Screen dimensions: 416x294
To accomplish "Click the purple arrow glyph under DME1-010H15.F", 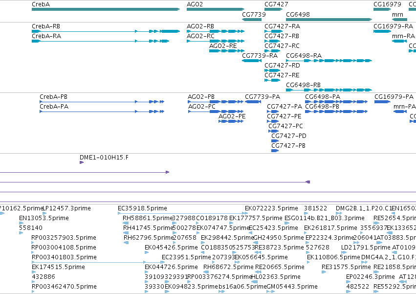I will tap(82, 162).
